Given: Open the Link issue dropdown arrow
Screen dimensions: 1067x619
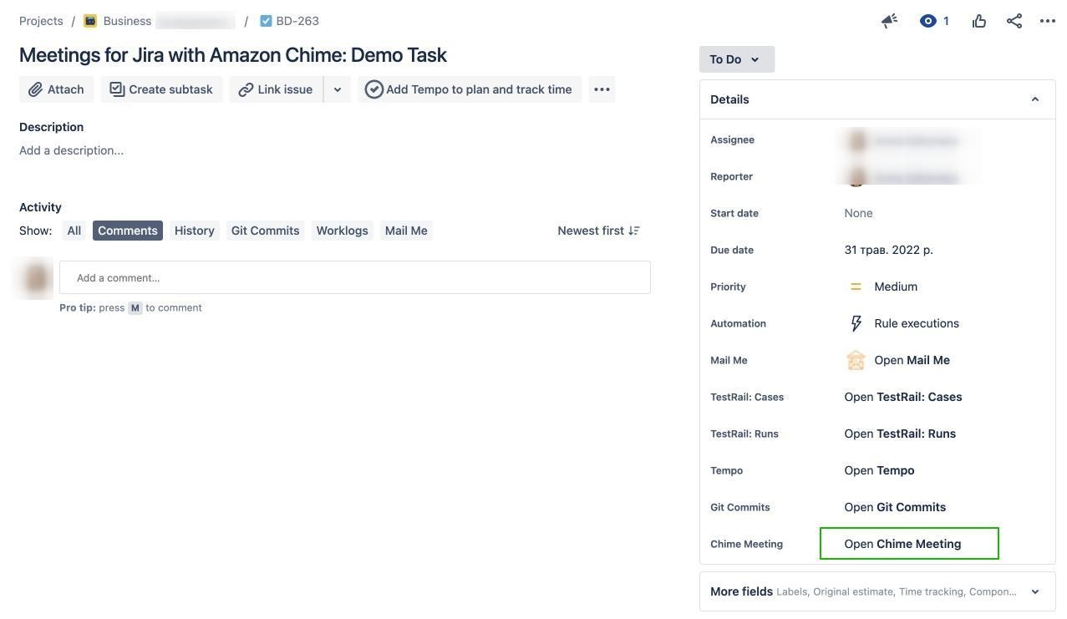Looking at the screenshot, I should pyautogui.click(x=337, y=89).
